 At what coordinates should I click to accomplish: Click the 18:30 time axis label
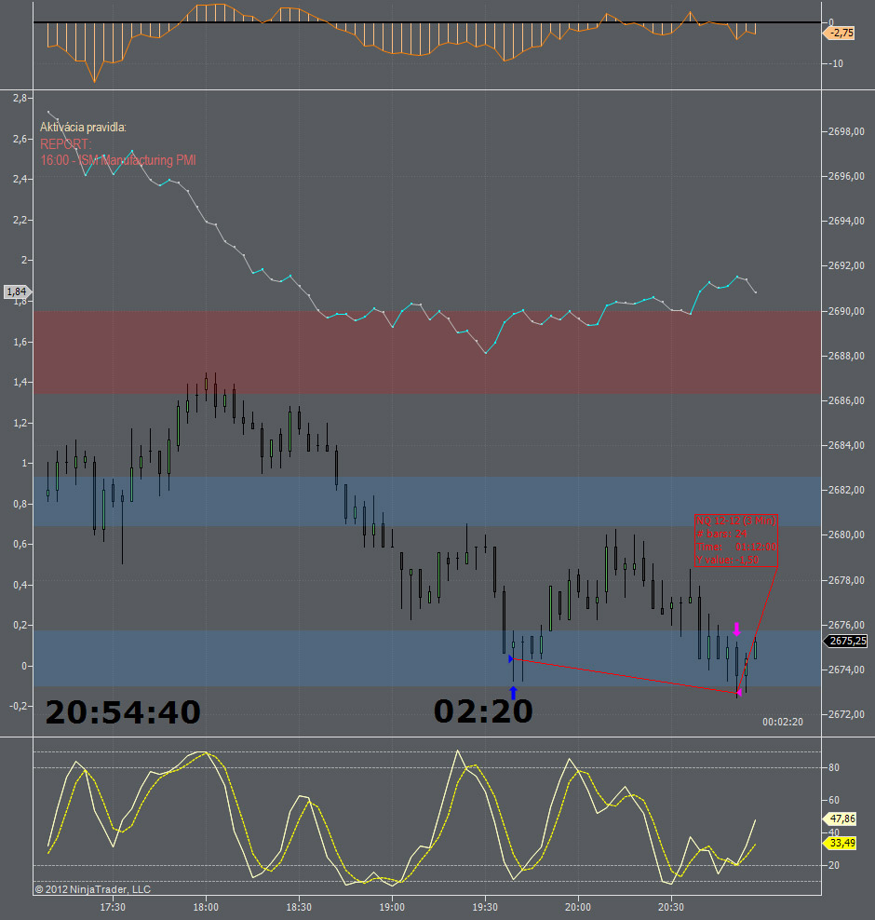point(299,907)
